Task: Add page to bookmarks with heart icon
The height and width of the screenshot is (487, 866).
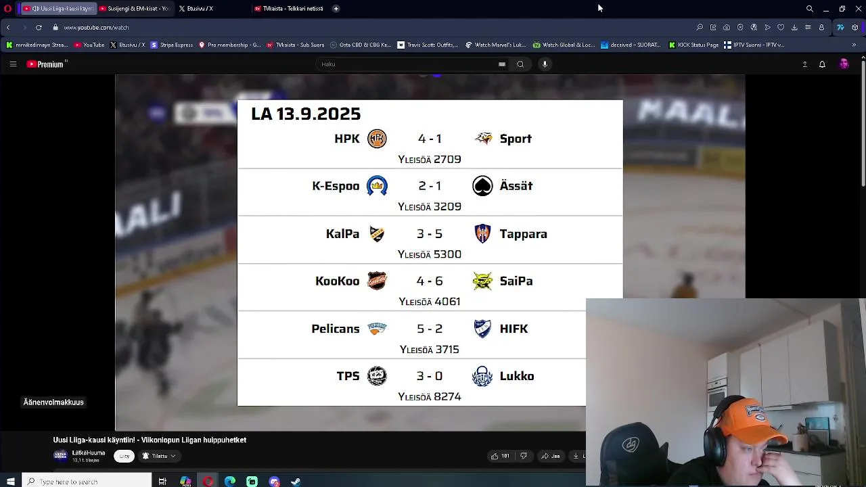Action: pos(781,28)
